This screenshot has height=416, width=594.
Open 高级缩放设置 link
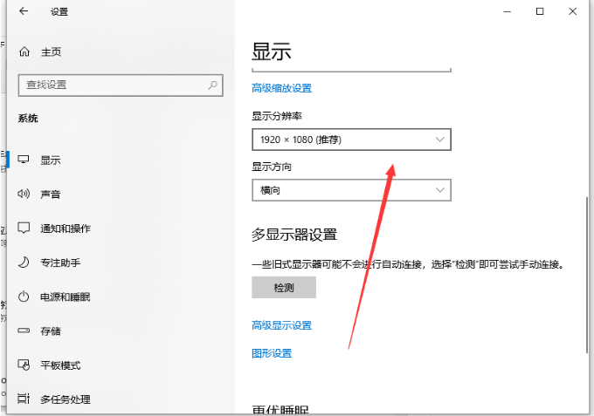point(282,88)
